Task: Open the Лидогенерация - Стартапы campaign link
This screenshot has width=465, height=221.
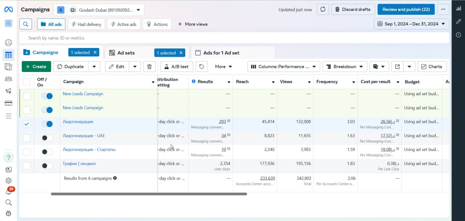Action: coord(89,149)
